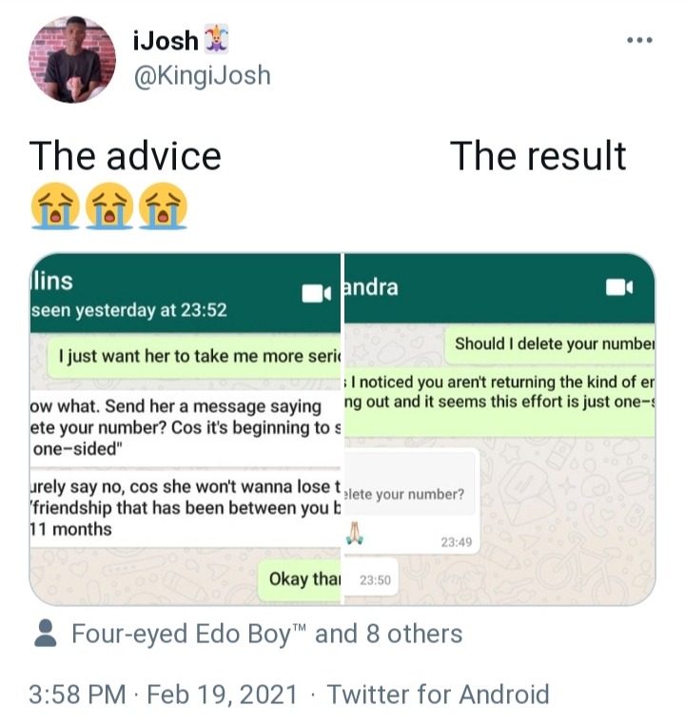Click the iJosh display name
The height and width of the screenshot is (725, 685).
click(x=166, y=41)
